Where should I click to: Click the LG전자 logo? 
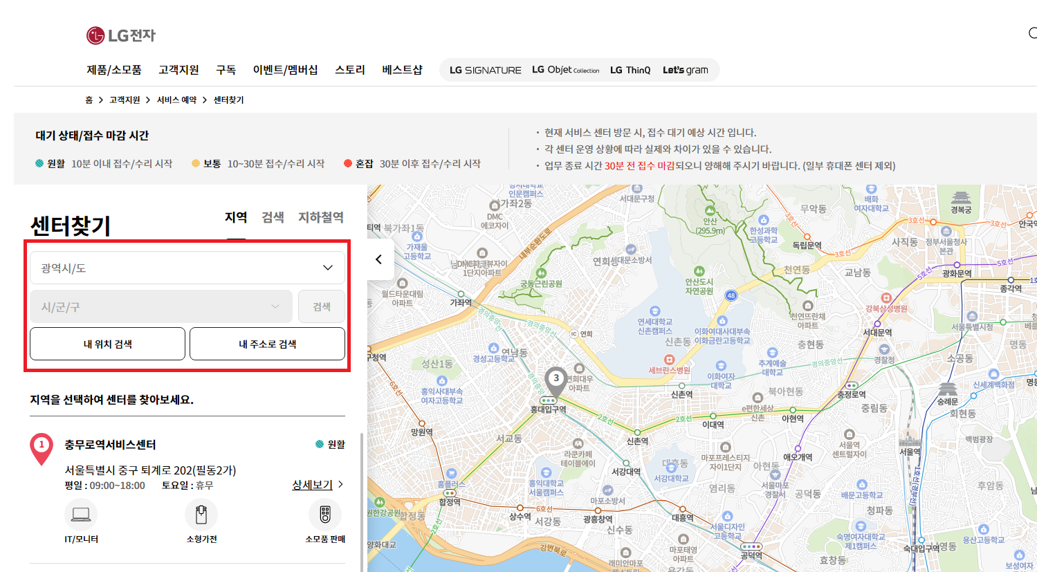121,35
